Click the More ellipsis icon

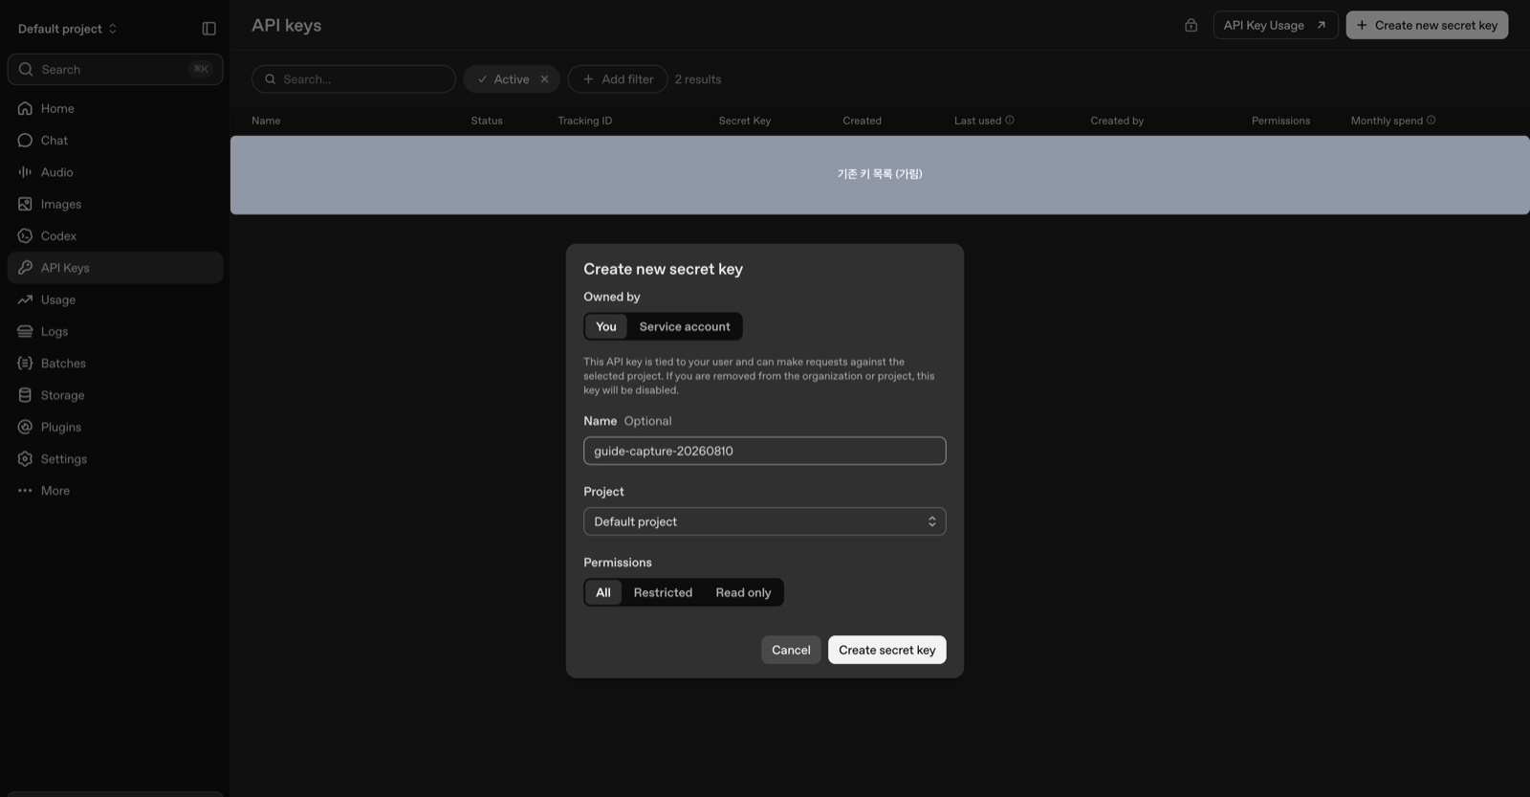point(25,491)
